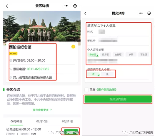Click the 手机号 input field
The image size is (157, 138).
click(118, 41)
